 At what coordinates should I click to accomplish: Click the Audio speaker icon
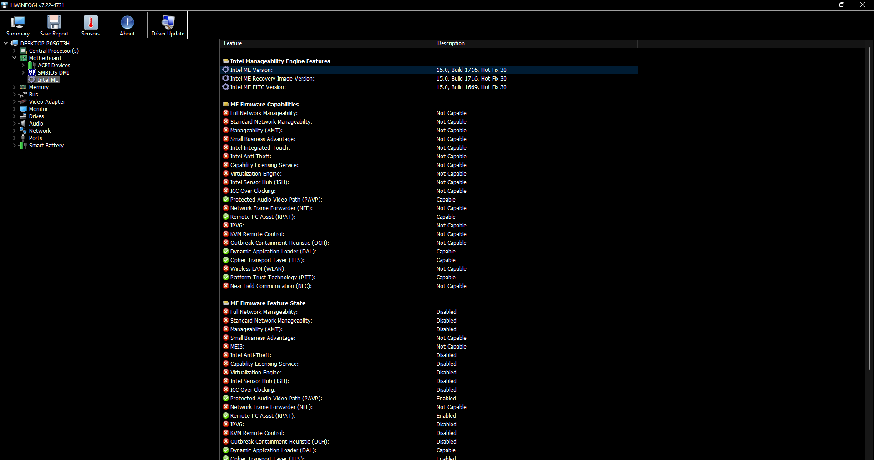coord(23,123)
